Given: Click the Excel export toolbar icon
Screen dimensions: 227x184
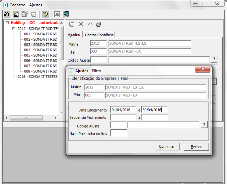Looking at the screenshot, I should coord(57,14).
